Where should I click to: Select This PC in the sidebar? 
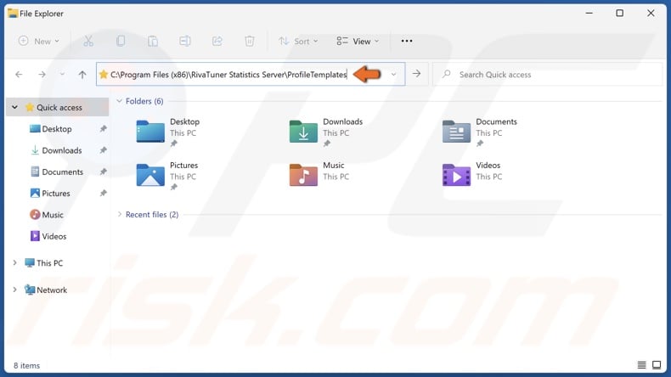pos(49,262)
